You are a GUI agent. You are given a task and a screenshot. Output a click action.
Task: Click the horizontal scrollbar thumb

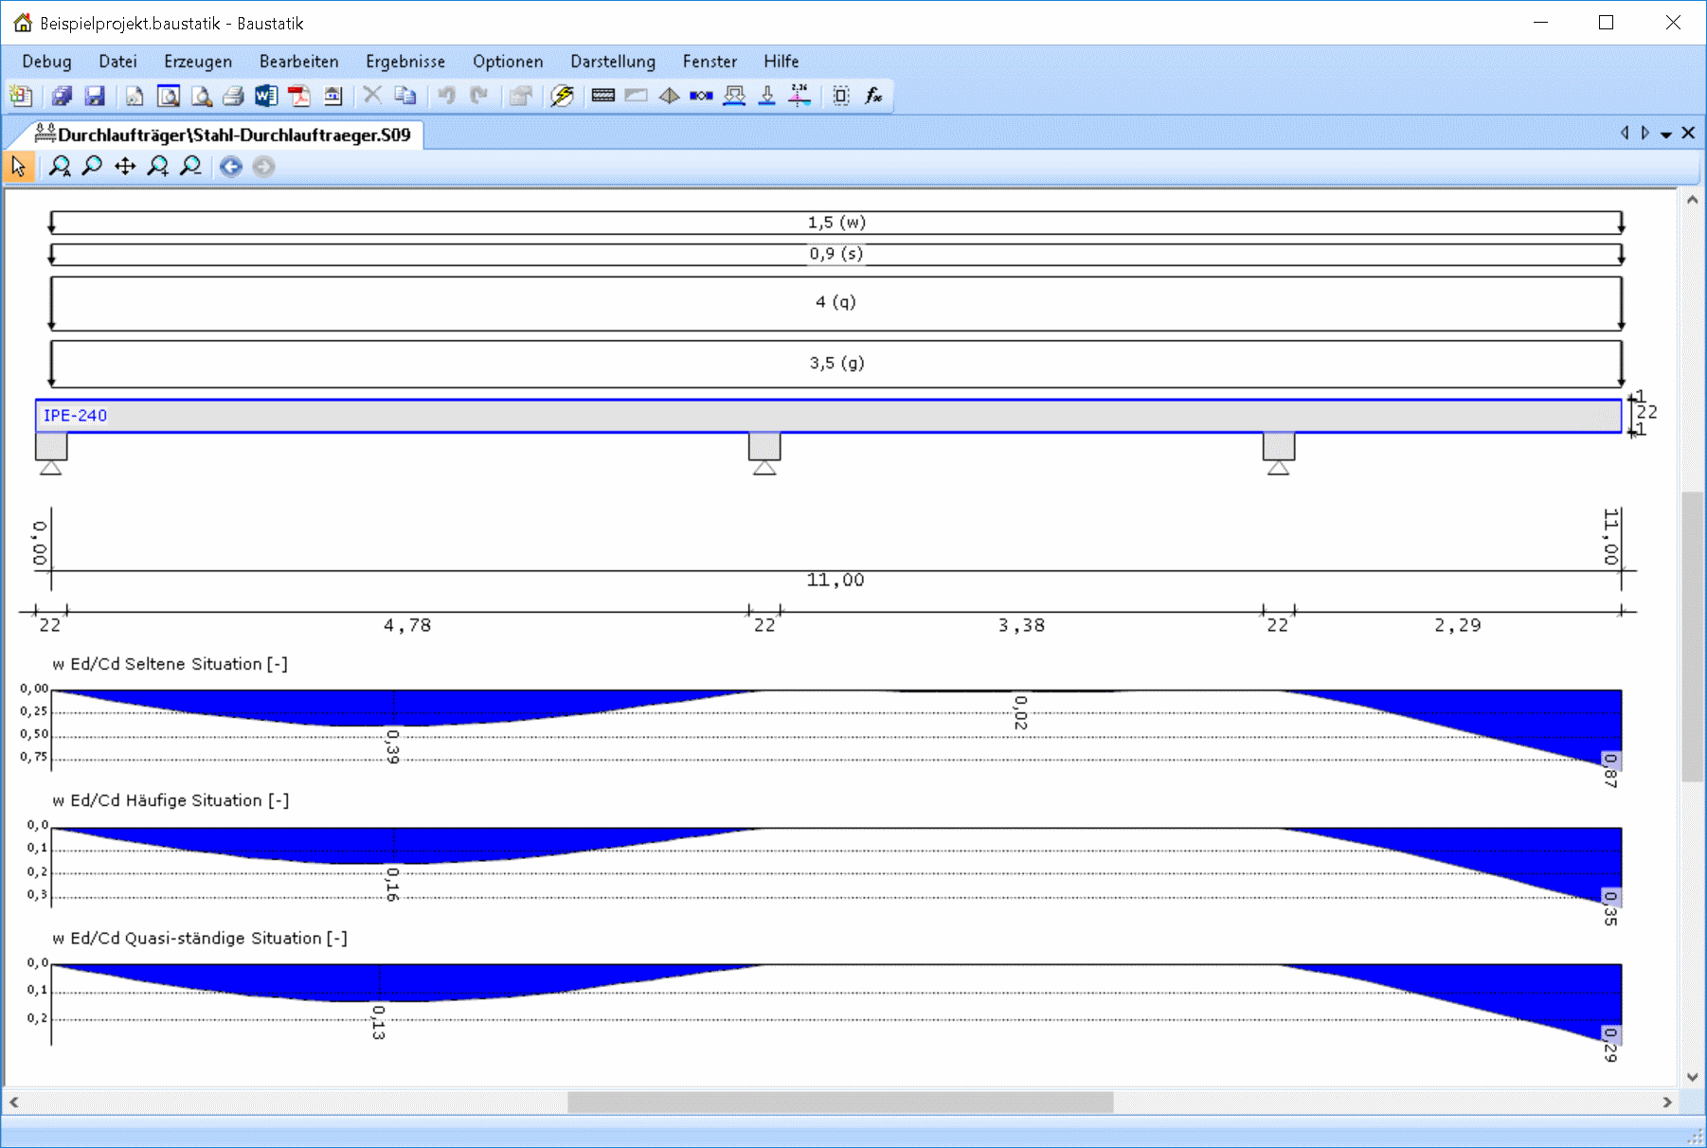click(840, 1103)
